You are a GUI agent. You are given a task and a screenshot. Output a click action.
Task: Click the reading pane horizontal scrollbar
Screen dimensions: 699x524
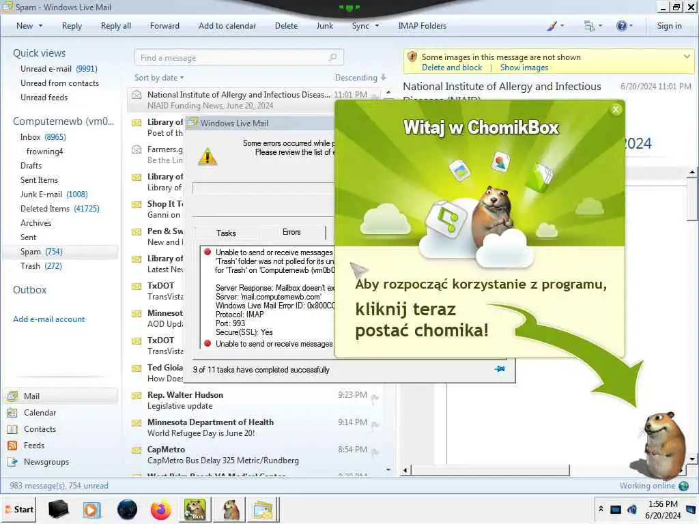click(x=490, y=470)
